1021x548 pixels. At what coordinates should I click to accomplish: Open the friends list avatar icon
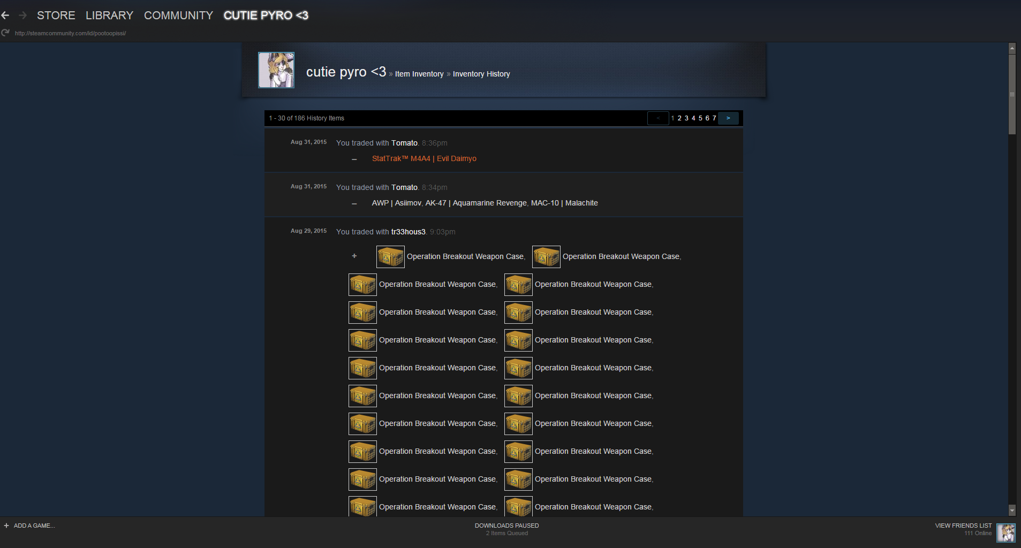[1006, 533]
